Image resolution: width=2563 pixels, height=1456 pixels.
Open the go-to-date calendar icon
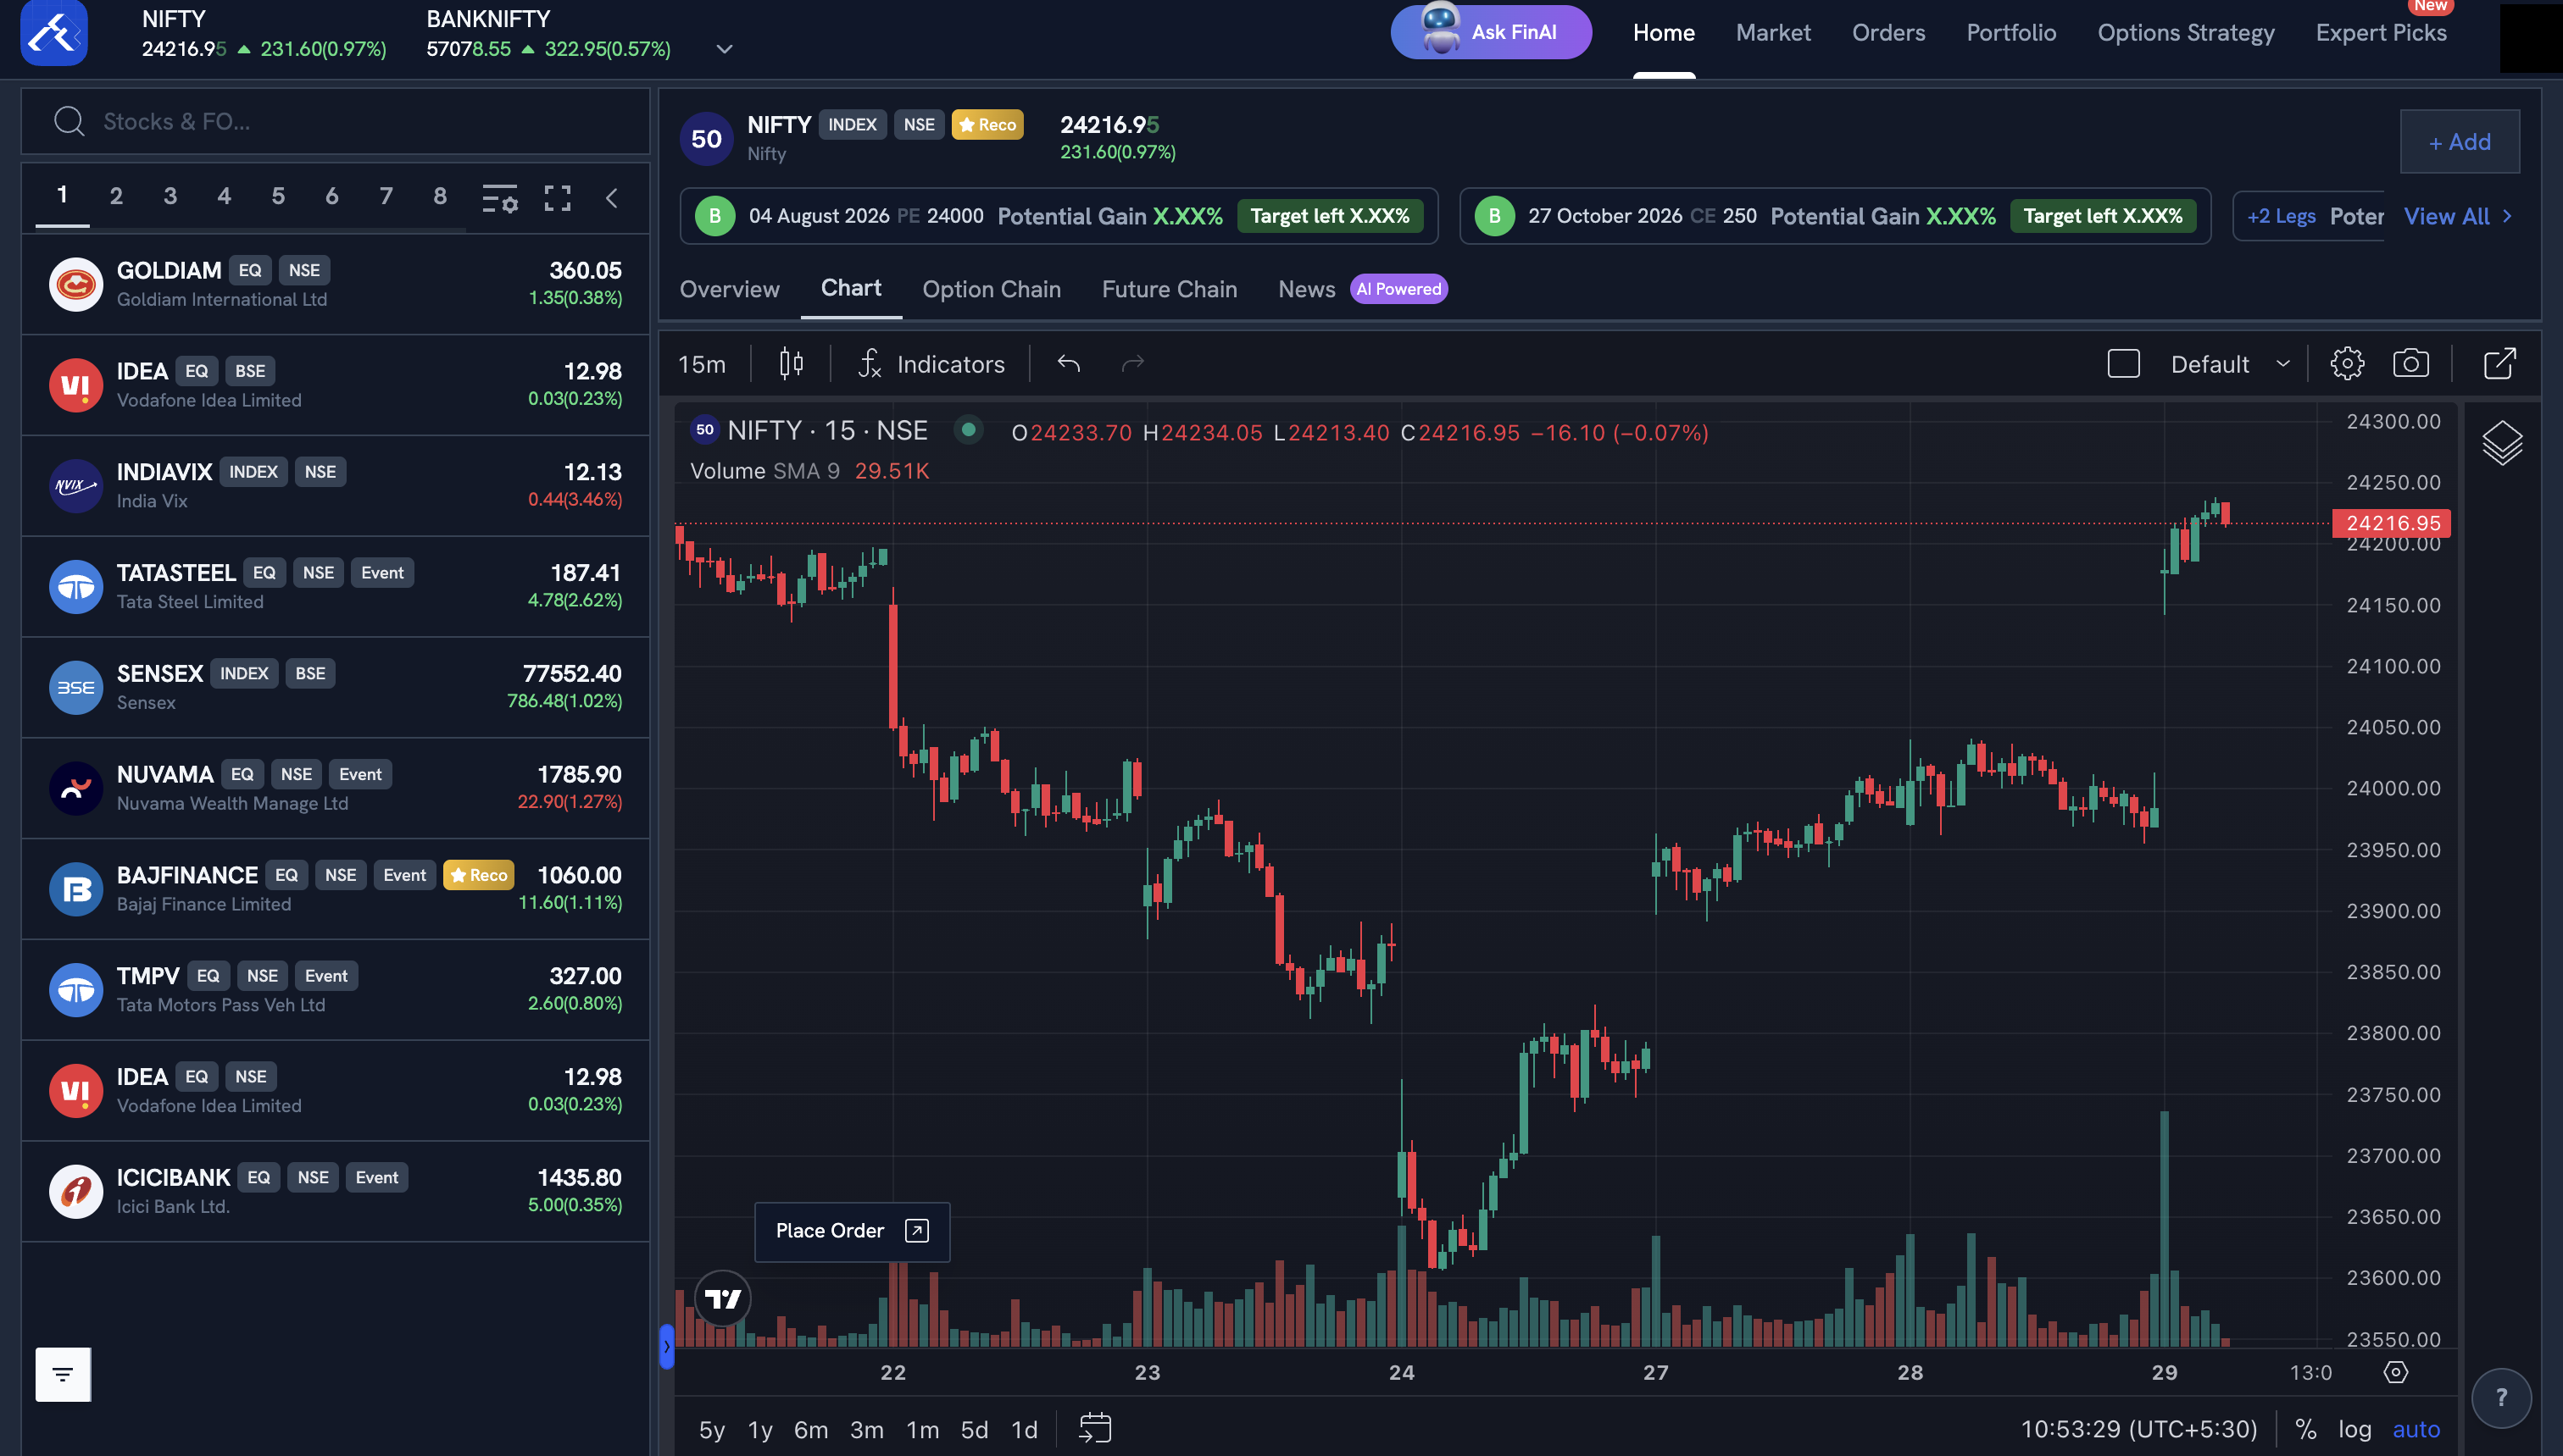1095,1428
